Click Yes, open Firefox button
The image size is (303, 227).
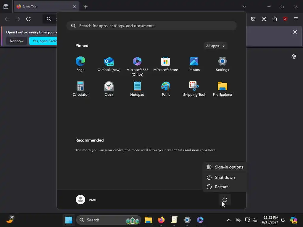(x=43, y=41)
